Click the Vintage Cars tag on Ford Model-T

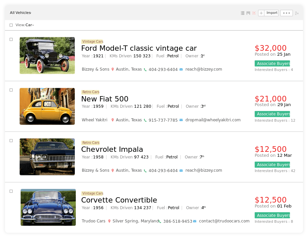pyautogui.click(x=92, y=42)
